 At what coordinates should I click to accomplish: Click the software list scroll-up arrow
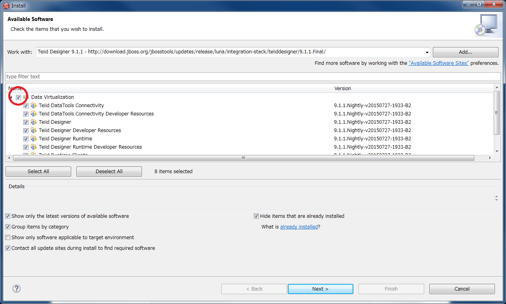pyautogui.click(x=497, y=87)
